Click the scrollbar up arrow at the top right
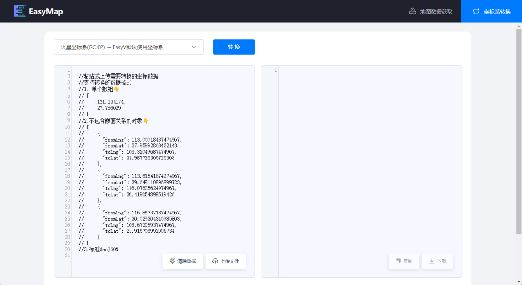This screenshot has width=522, height=285. tap(519, 26)
